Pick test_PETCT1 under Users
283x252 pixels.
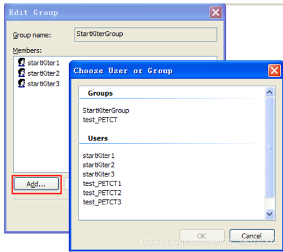[102, 184]
